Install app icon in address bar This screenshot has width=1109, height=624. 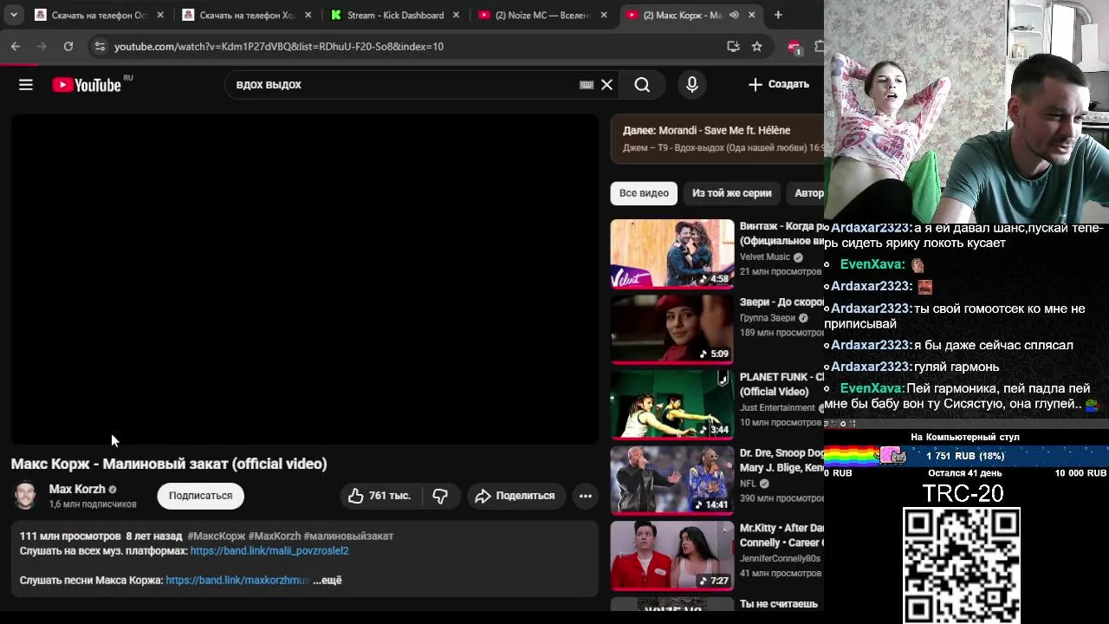pyautogui.click(x=733, y=46)
